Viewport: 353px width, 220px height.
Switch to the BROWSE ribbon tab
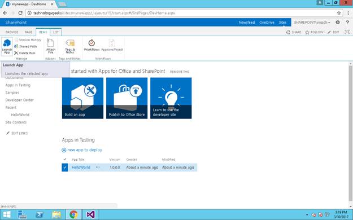12,32
